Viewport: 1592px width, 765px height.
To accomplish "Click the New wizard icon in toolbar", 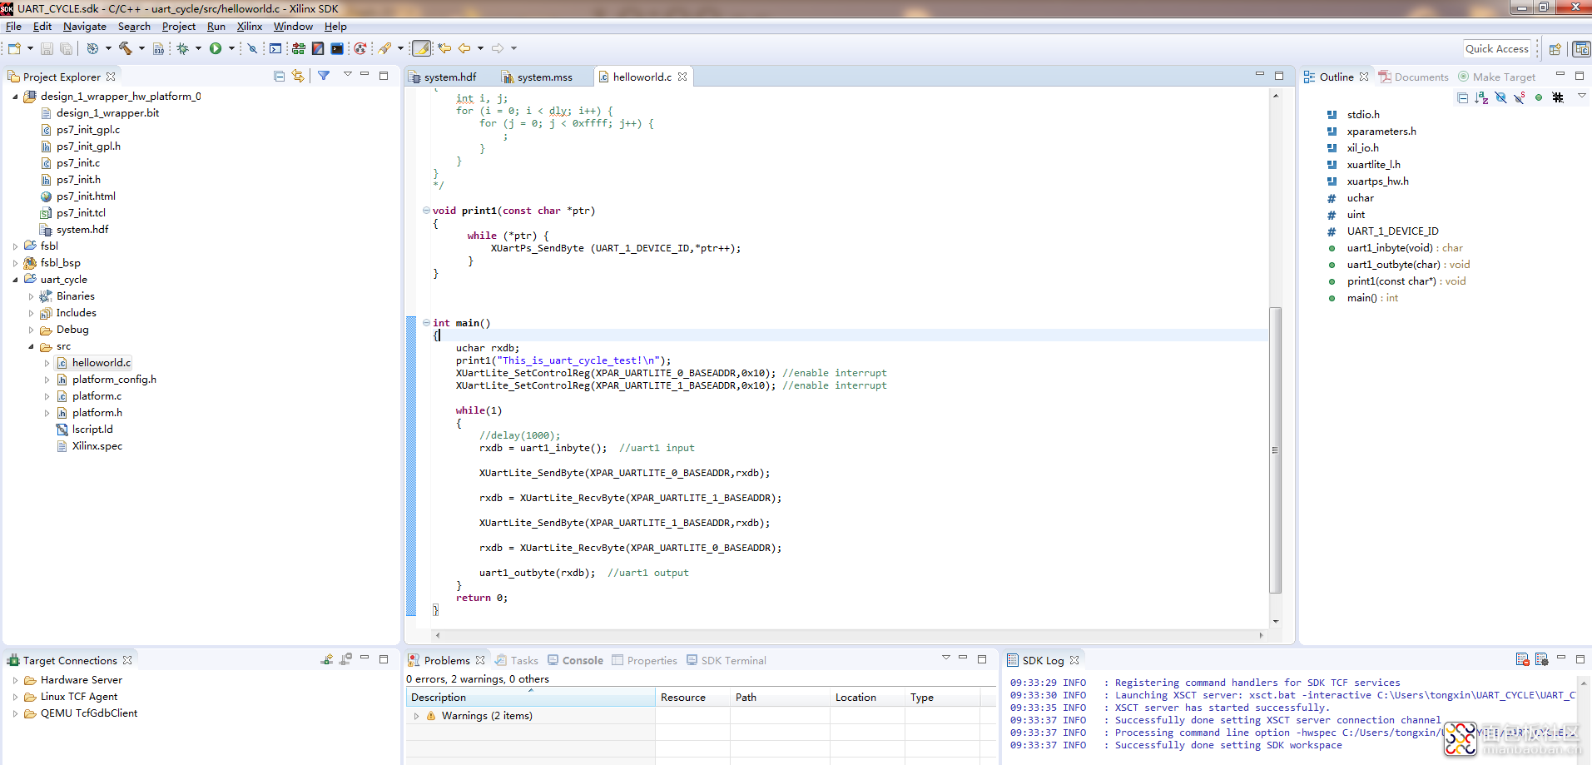I will point(15,48).
